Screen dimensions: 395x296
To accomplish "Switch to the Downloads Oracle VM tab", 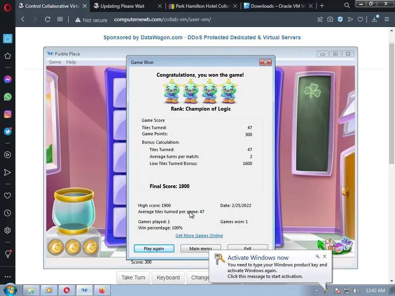I will 278,6.
